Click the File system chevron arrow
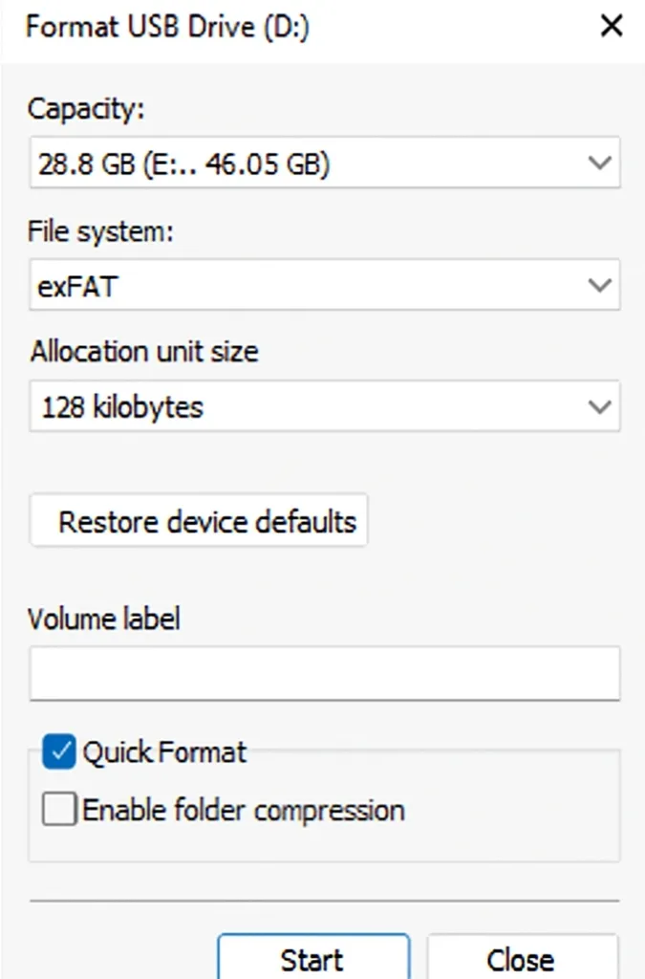645x979 pixels. pyautogui.click(x=599, y=285)
